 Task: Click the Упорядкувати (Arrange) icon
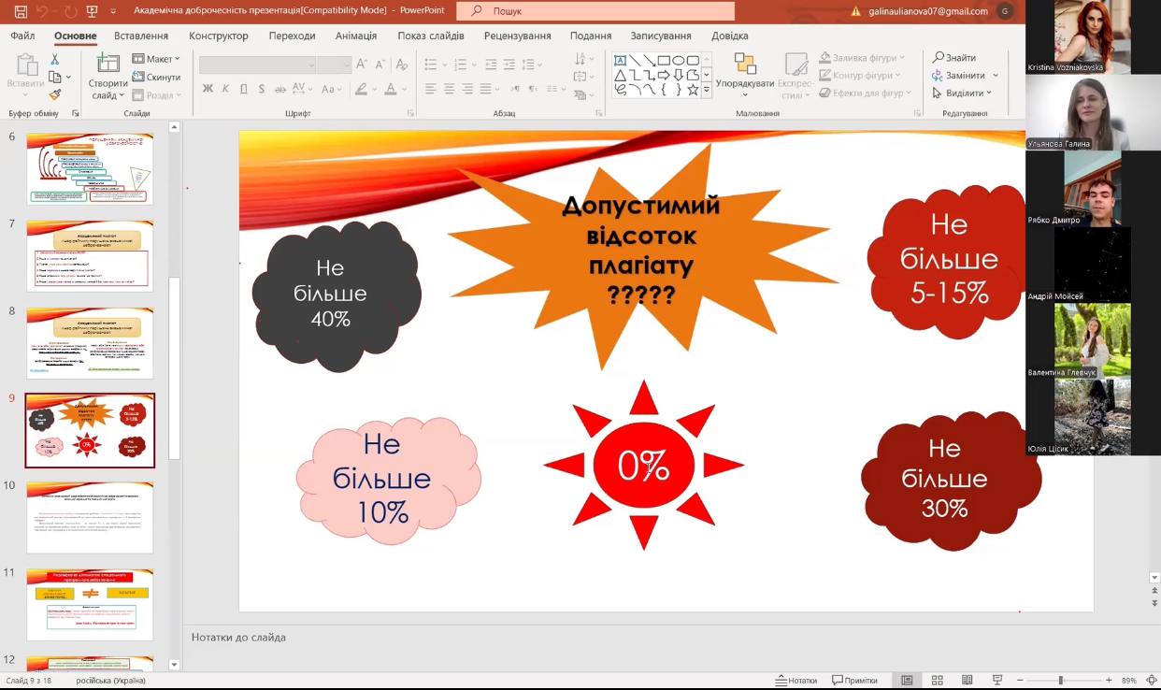pyautogui.click(x=745, y=70)
